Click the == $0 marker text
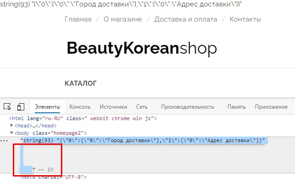The image size is (295, 182). (46, 170)
